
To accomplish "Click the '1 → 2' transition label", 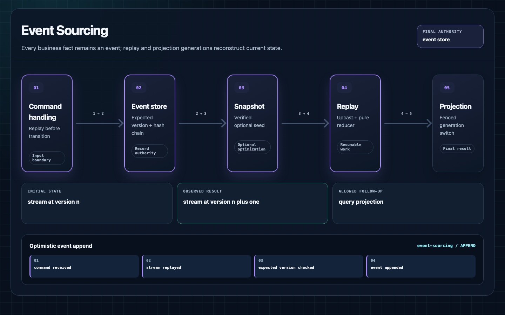I will [98, 113].
